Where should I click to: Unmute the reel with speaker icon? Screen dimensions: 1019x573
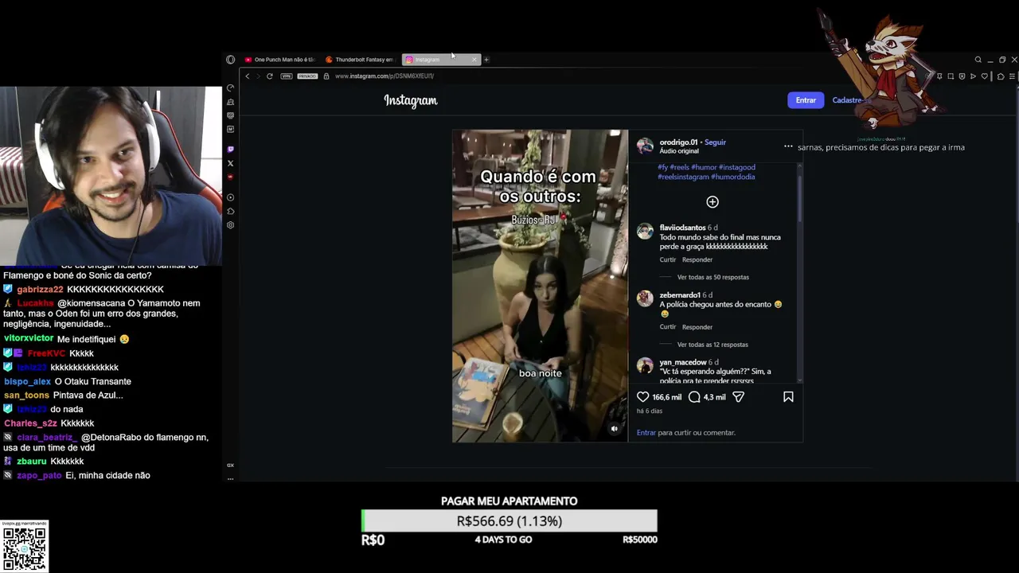point(614,429)
